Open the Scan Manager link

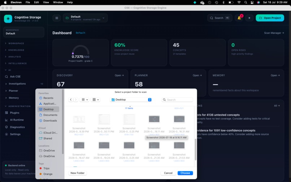(274, 33)
